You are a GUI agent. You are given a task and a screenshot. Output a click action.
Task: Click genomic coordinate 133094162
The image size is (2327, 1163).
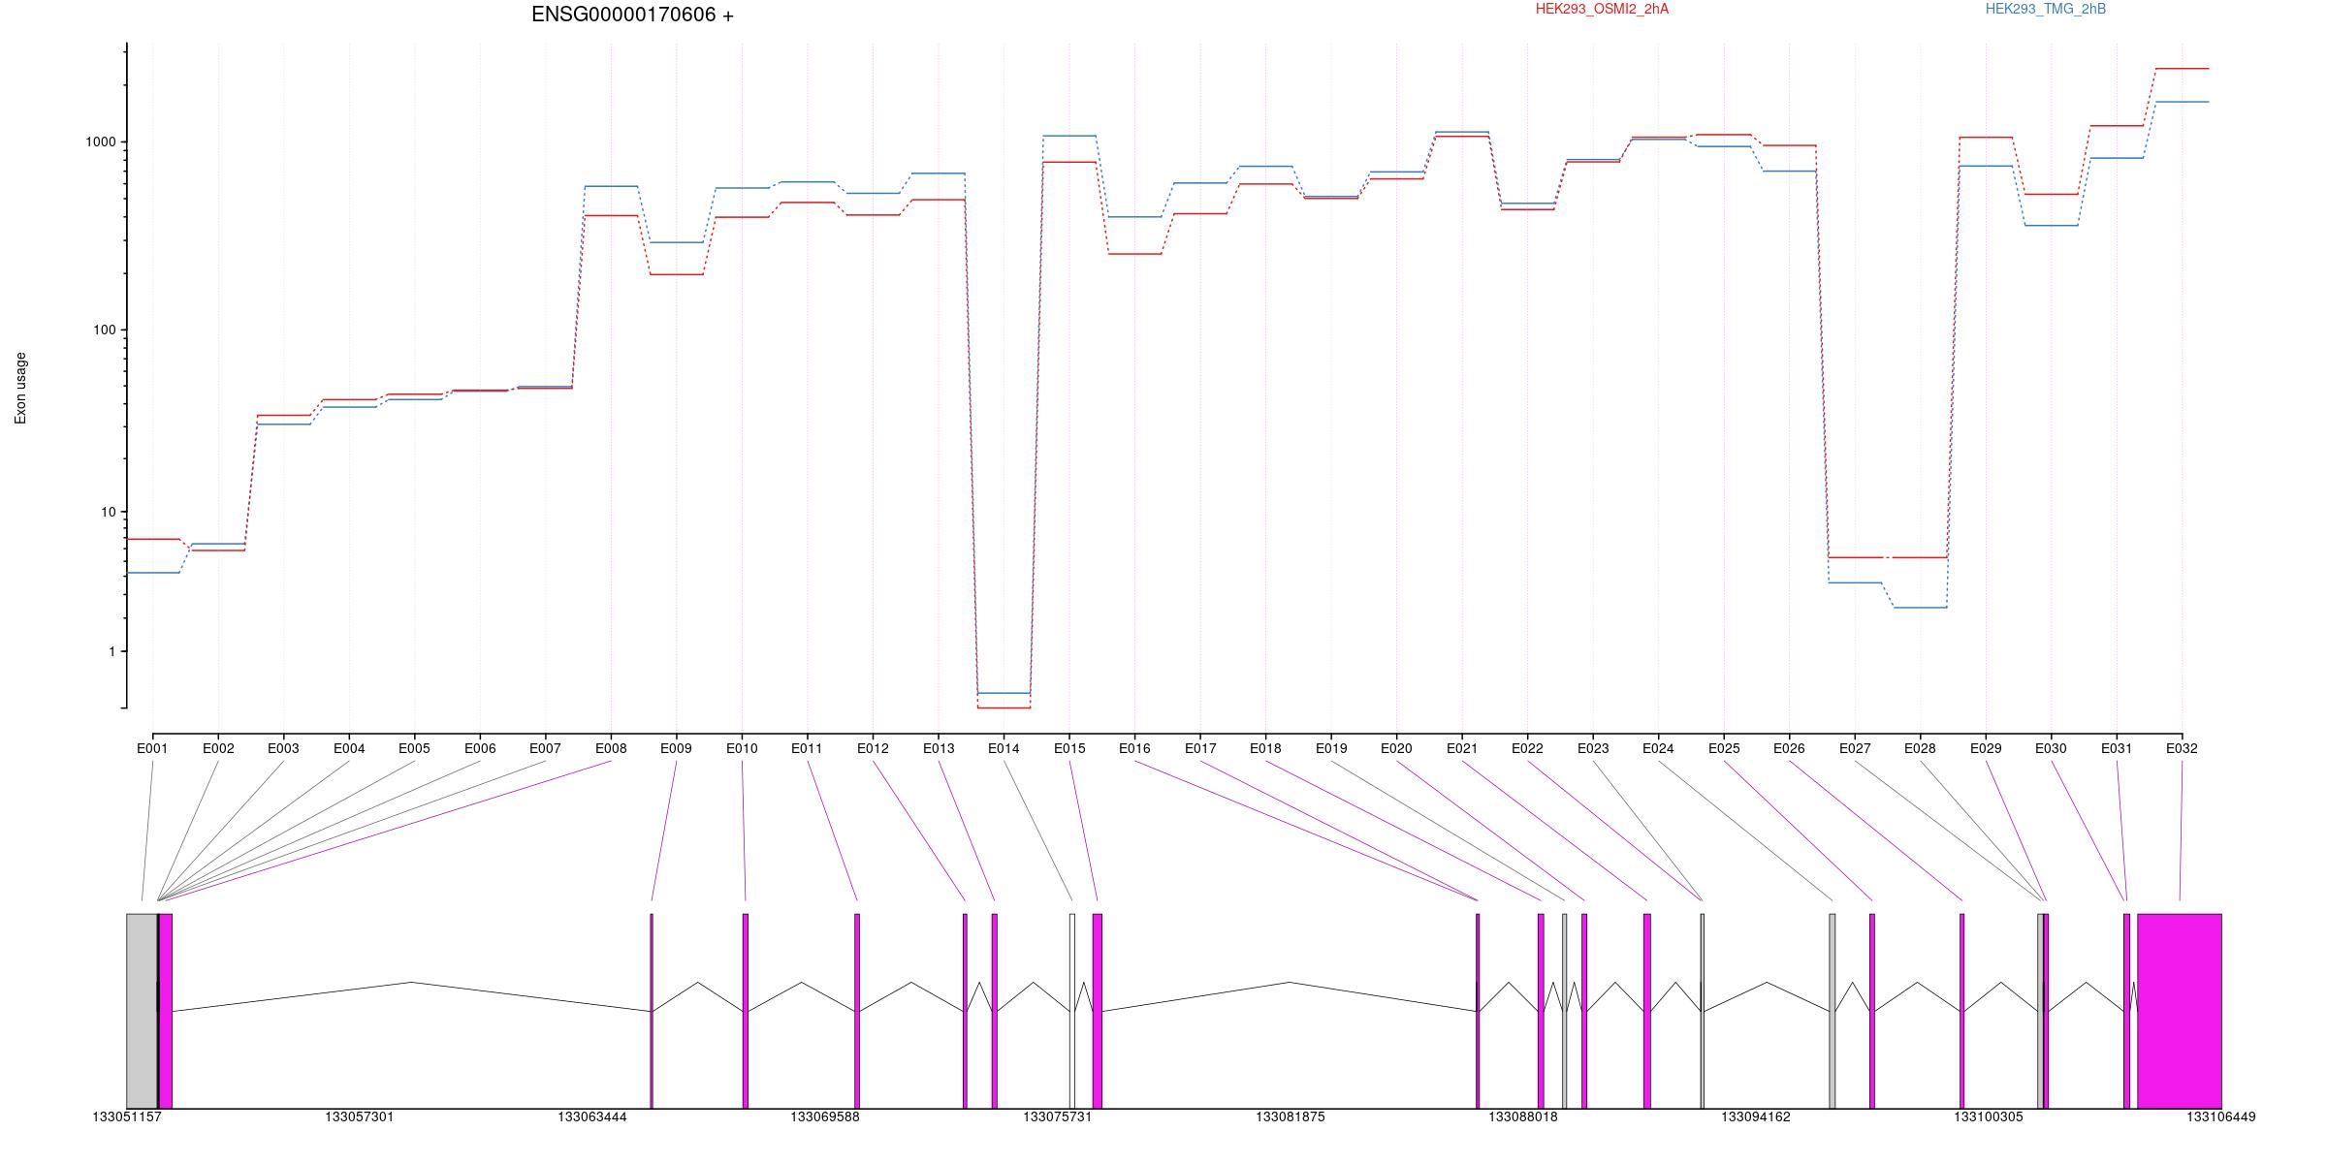(1756, 1116)
